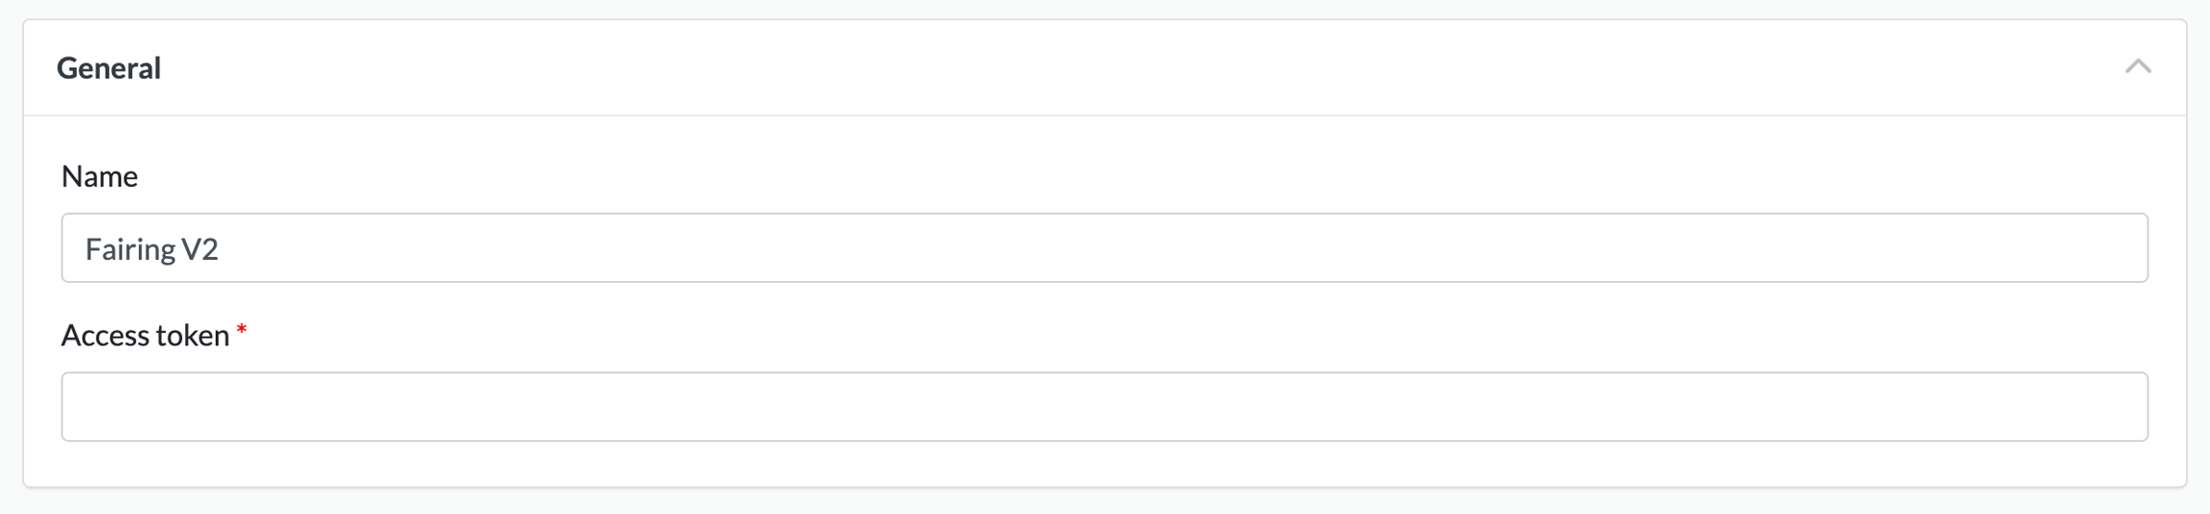Collapse the General section using the chevron
The width and height of the screenshot is (2210, 514).
2137,66
